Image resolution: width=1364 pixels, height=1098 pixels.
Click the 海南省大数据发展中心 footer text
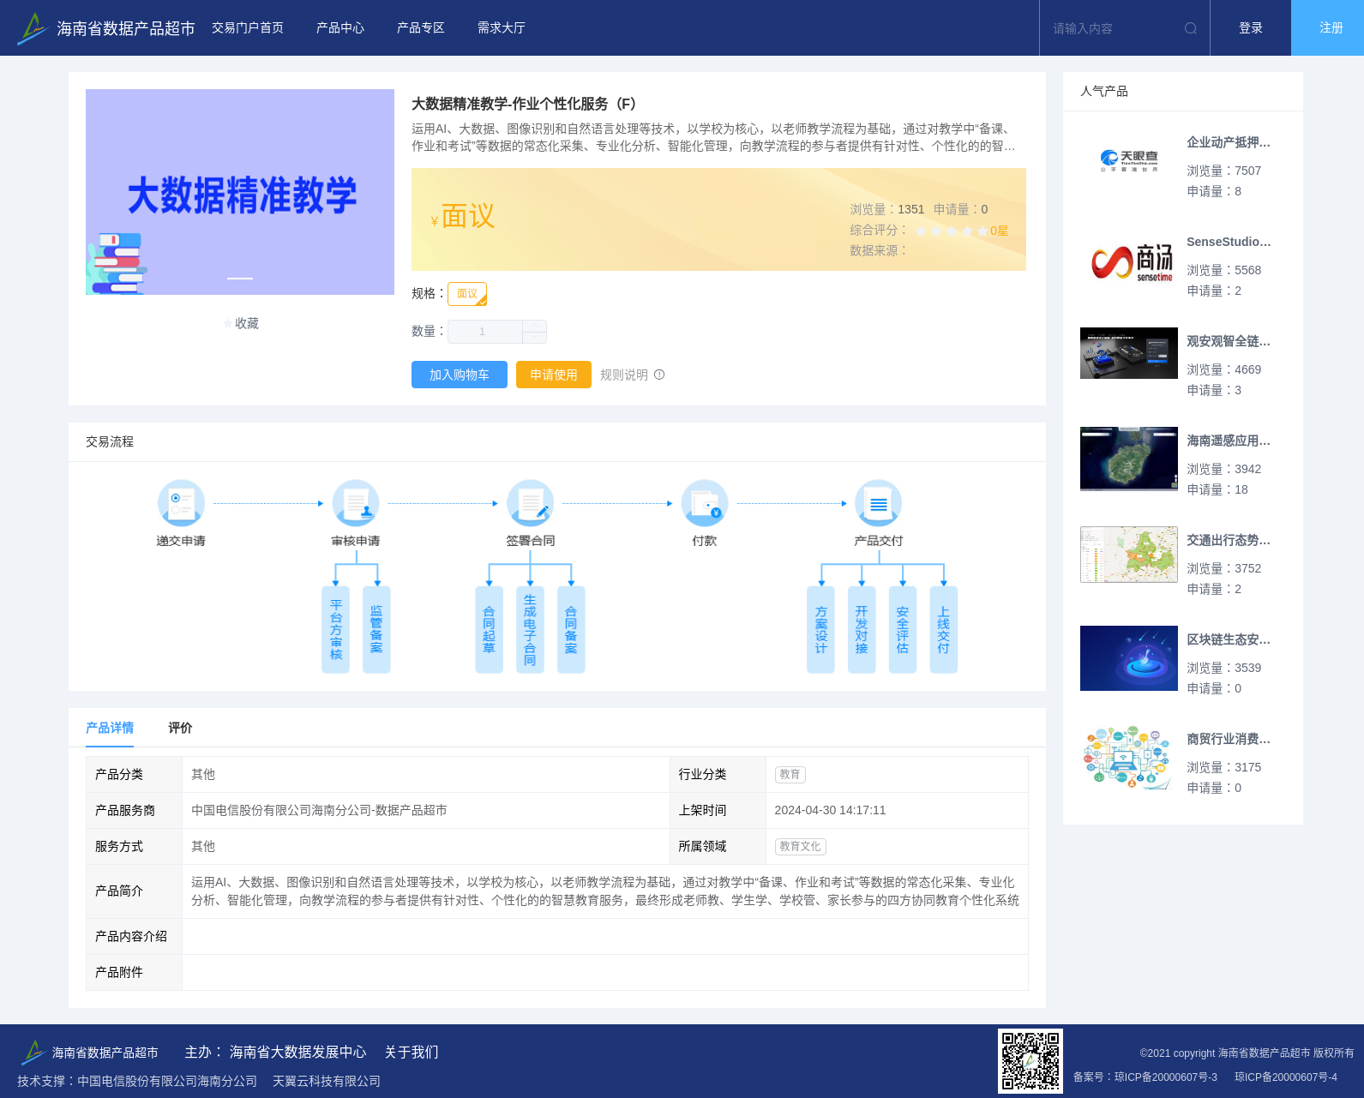[297, 1052]
